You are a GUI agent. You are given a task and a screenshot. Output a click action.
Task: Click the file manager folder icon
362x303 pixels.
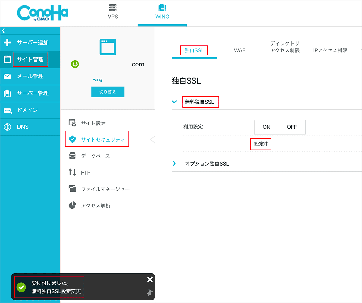point(72,189)
